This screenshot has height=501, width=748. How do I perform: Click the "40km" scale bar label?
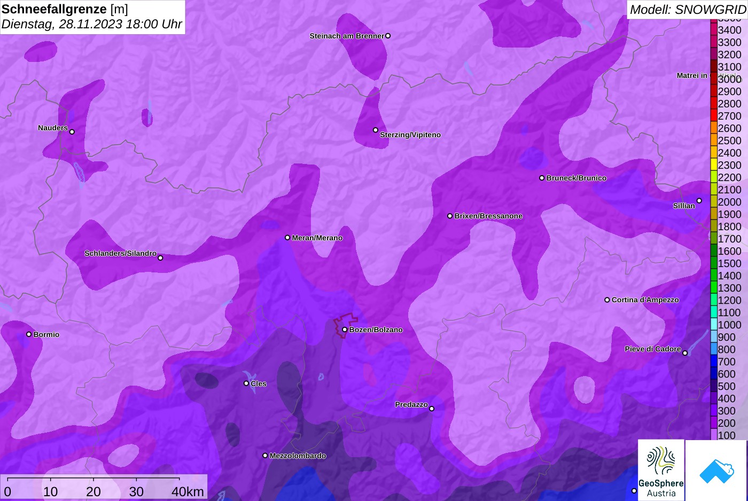coord(188,491)
